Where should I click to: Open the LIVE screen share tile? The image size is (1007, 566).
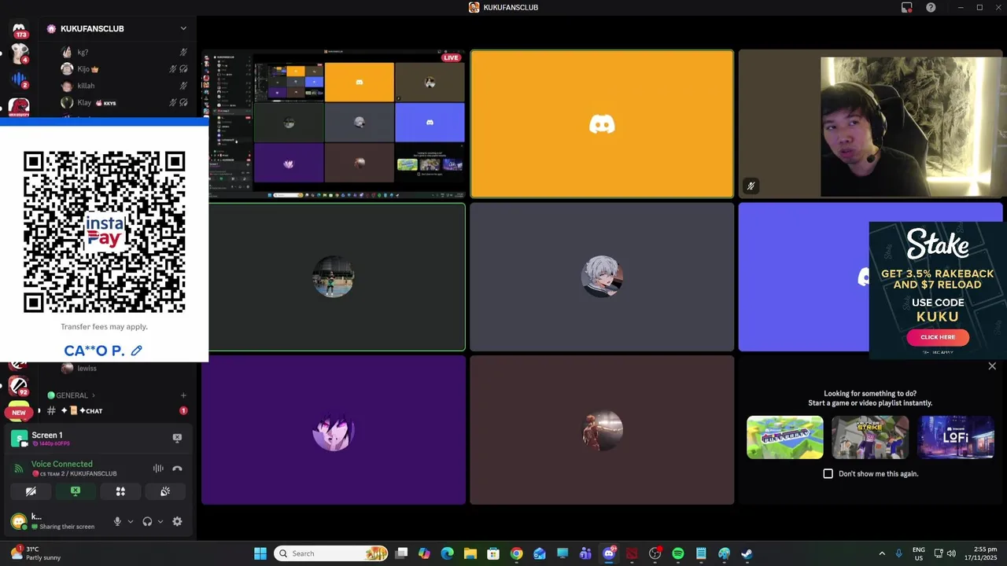tap(334, 124)
